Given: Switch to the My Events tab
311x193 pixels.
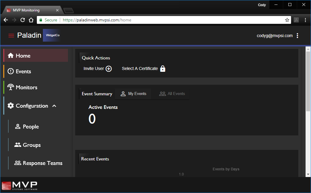Looking at the screenshot, I should (x=133, y=94).
